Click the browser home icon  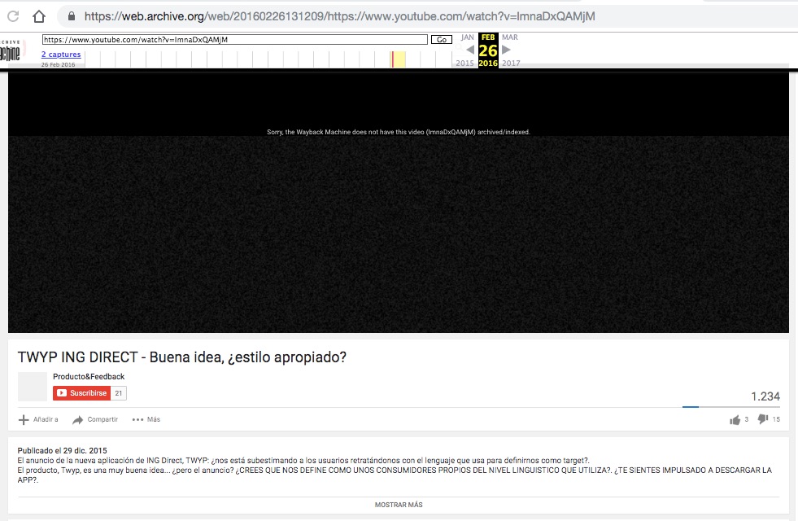point(38,16)
